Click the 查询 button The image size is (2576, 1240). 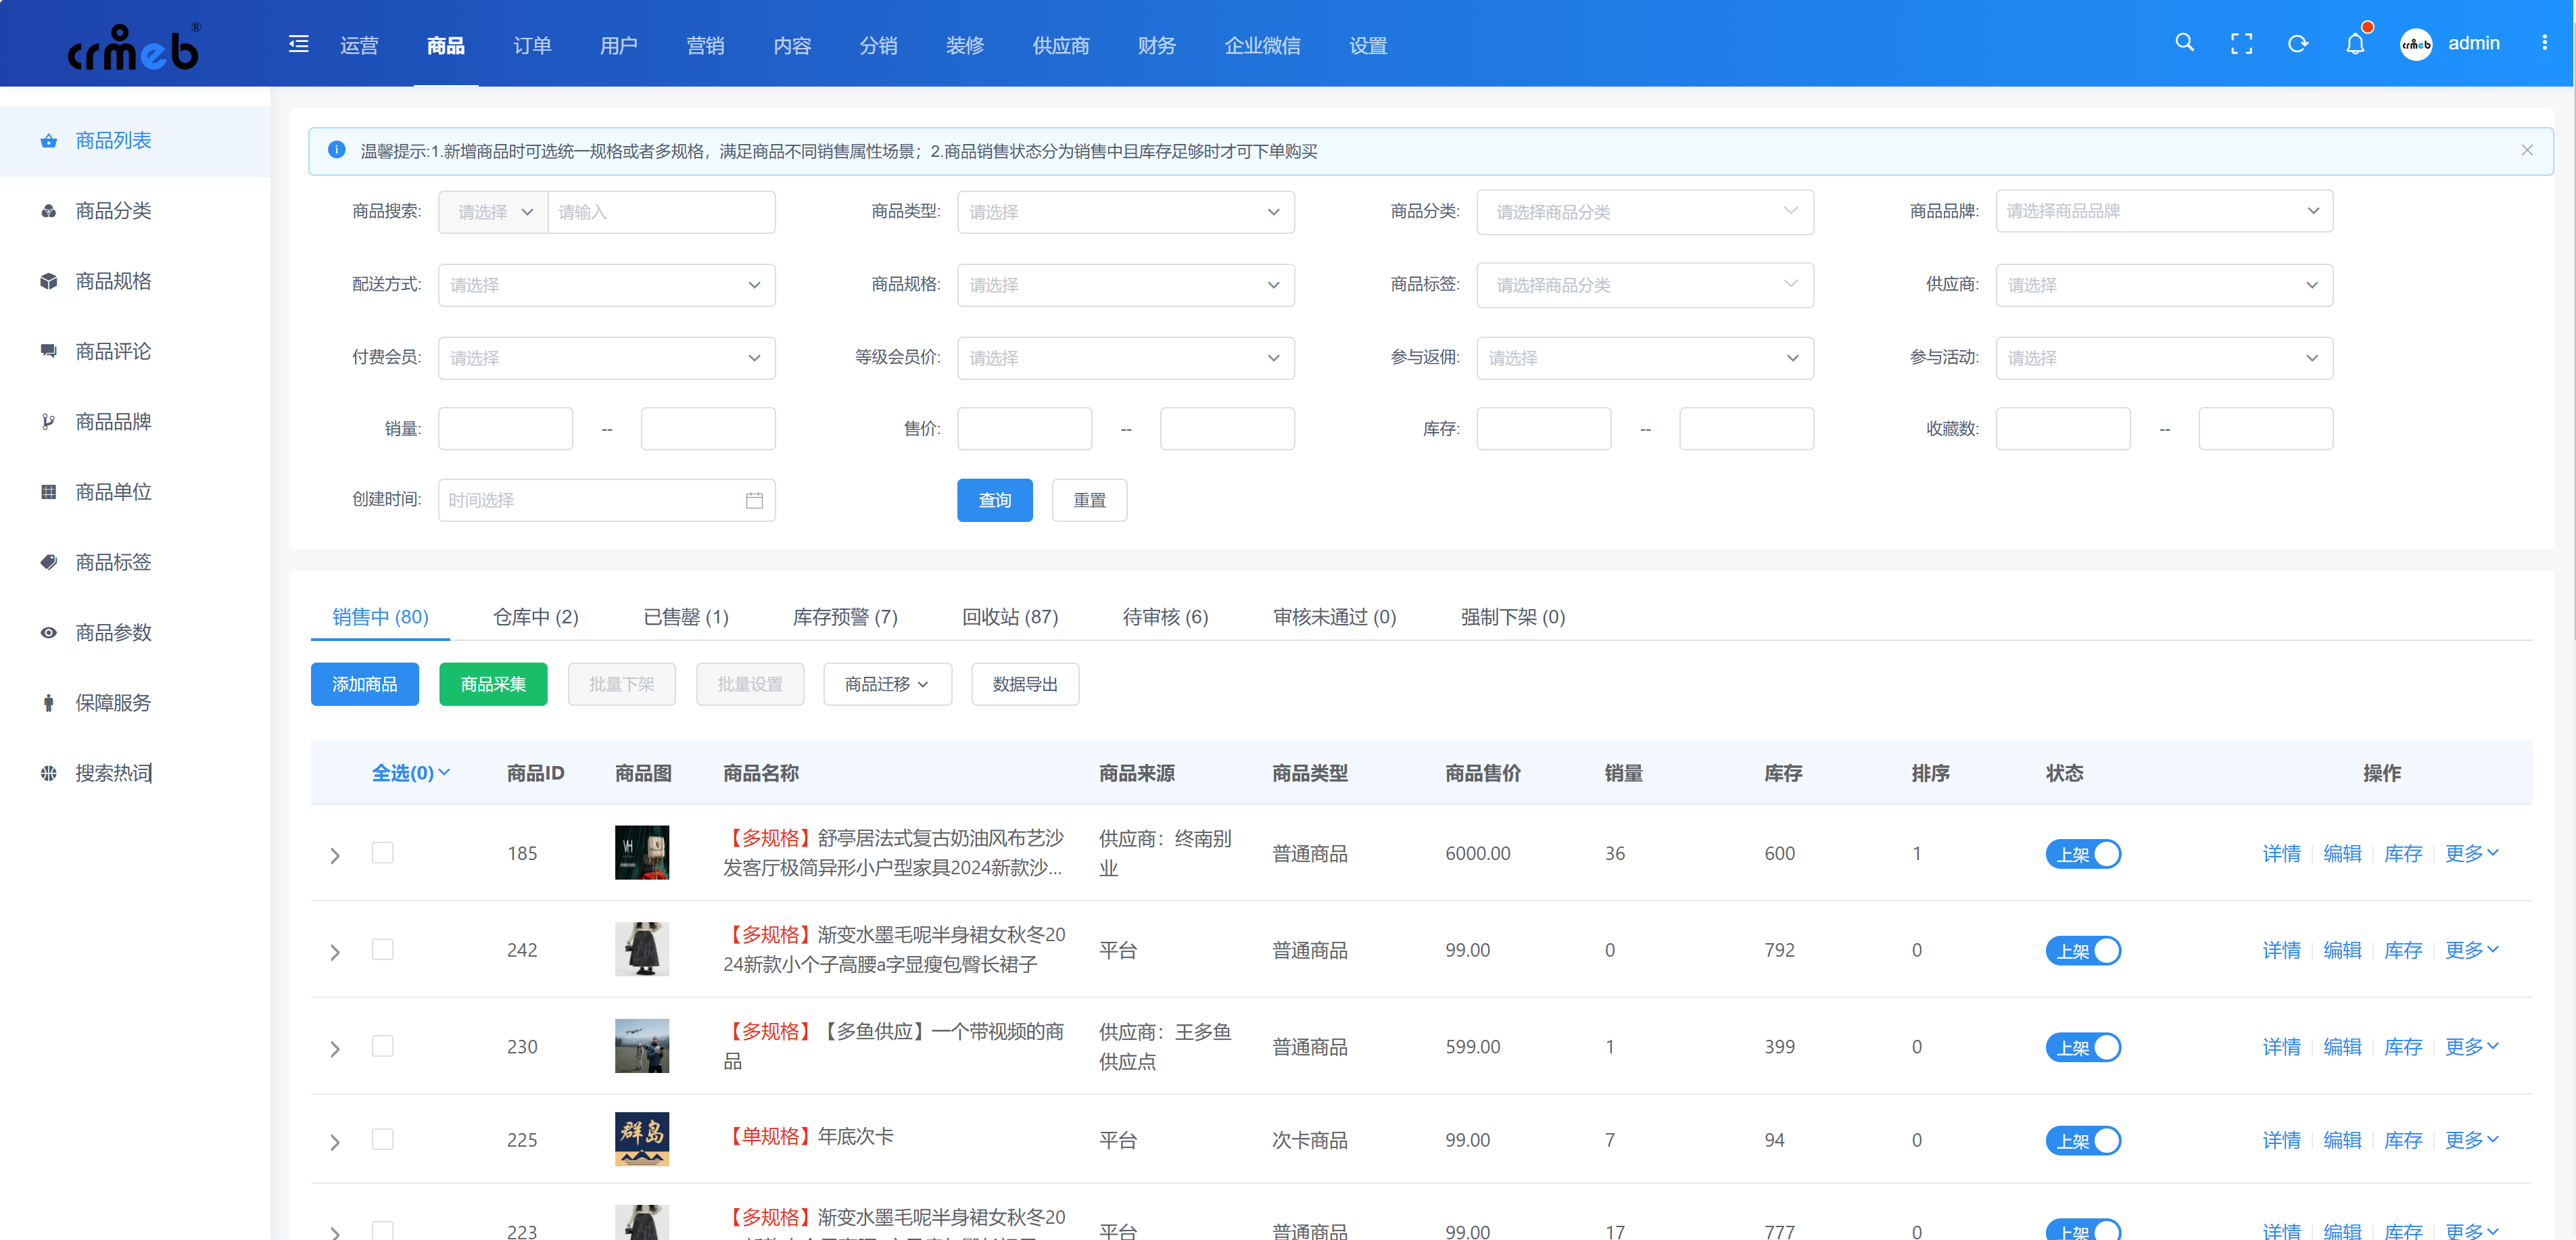click(x=994, y=500)
